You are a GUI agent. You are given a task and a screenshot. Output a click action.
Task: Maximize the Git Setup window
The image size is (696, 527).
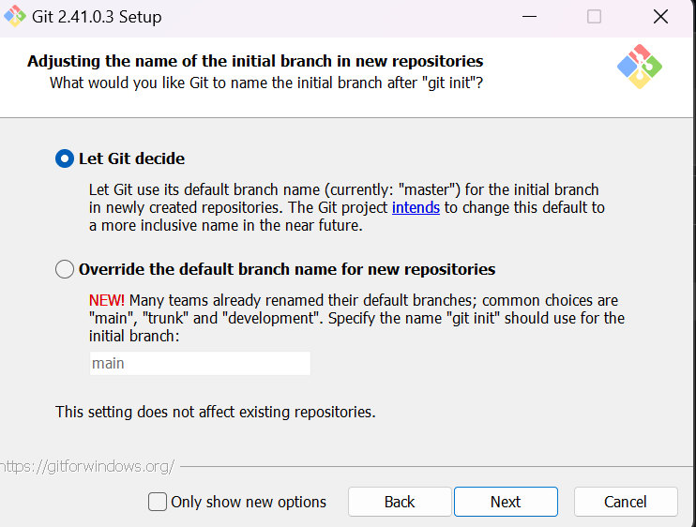coord(594,17)
